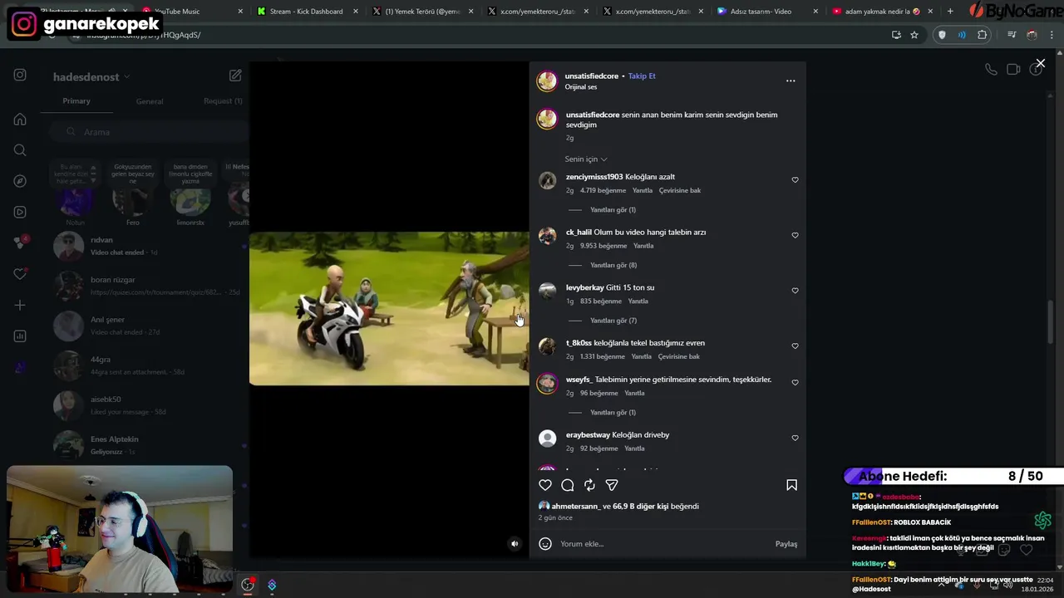Image resolution: width=1064 pixels, height=598 pixels.
Task: Open the 'rıdvan' conversation
Action: (x=148, y=246)
